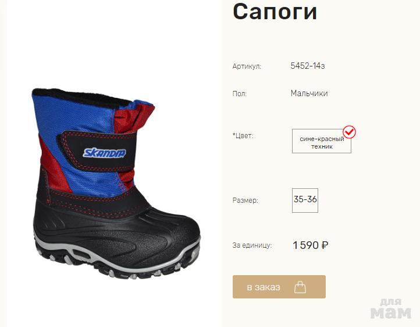Click the article number 5452-14з
The height and width of the screenshot is (327, 420).
pyautogui.click(x=308, y=66)
